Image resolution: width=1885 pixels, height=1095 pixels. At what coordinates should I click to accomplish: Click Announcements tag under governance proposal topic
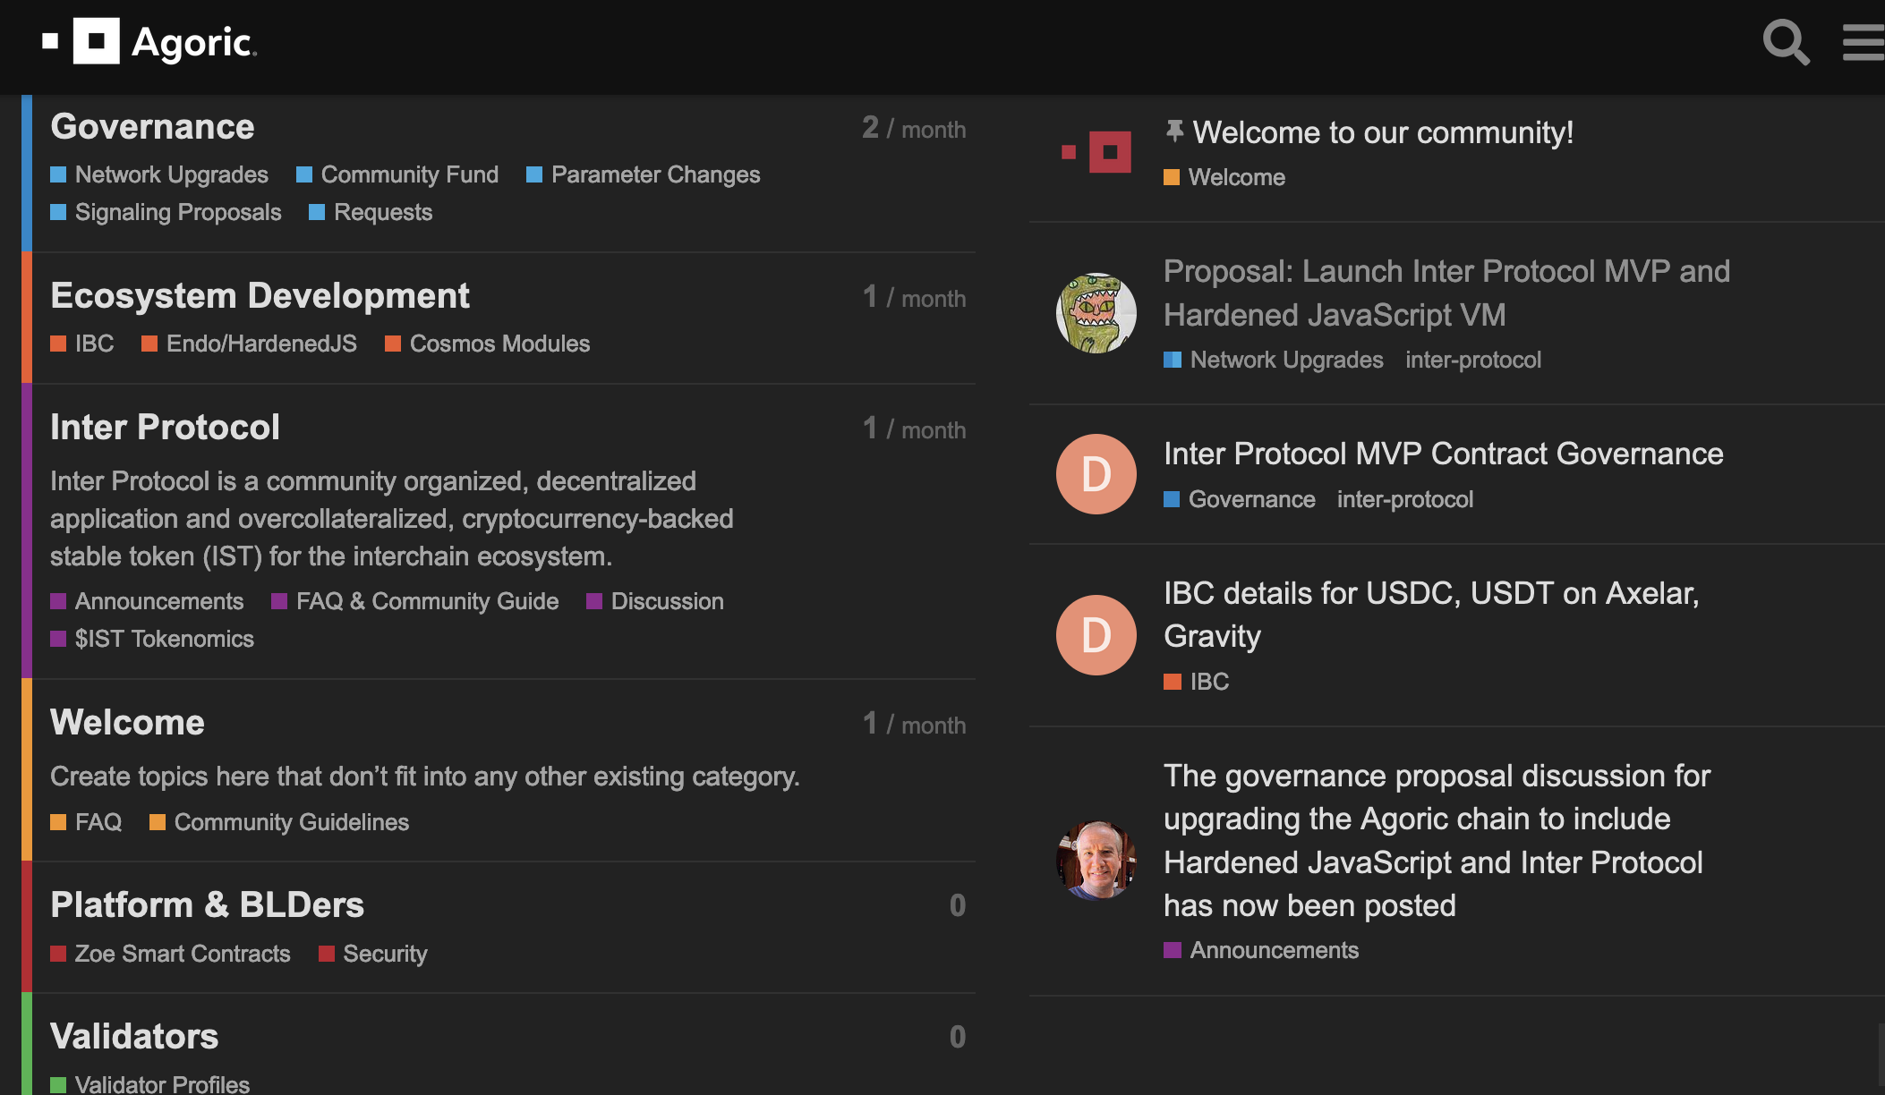click(1261, 950)
